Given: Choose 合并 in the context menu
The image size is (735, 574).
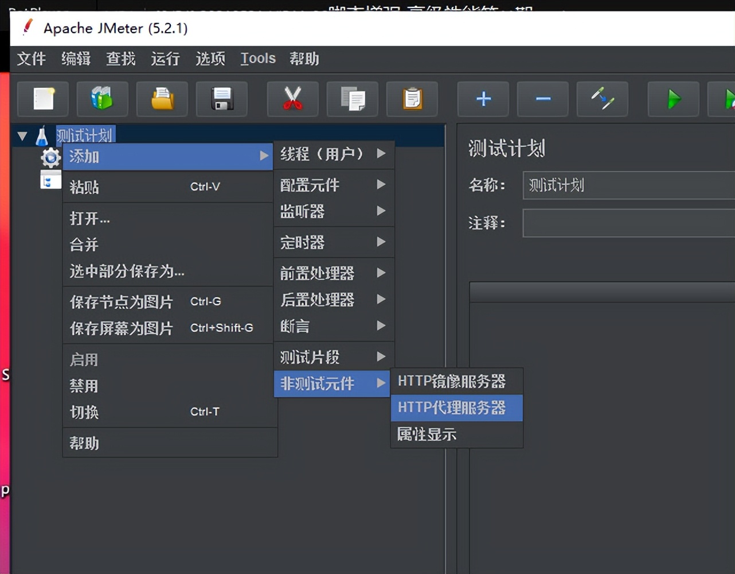Looking at the screenshot, I should 168,245.
